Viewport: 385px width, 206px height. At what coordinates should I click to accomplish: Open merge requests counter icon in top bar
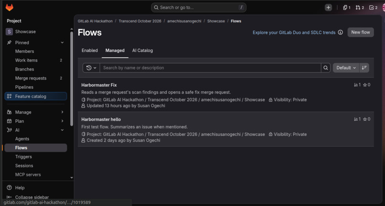tap(360, 8)
